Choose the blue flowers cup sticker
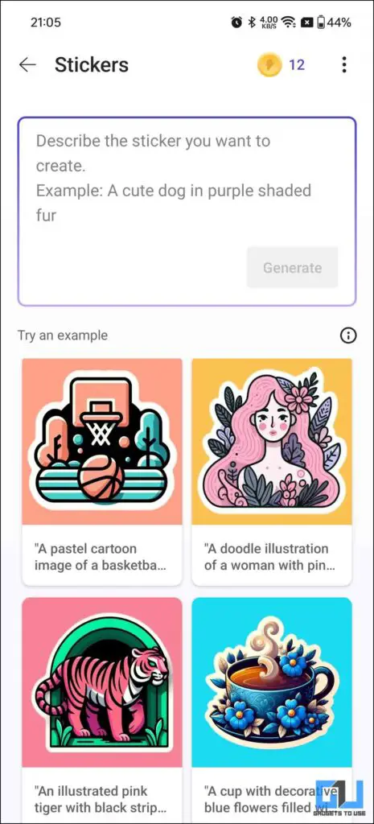Screen dimensions: 374x824 coord(272,682)
